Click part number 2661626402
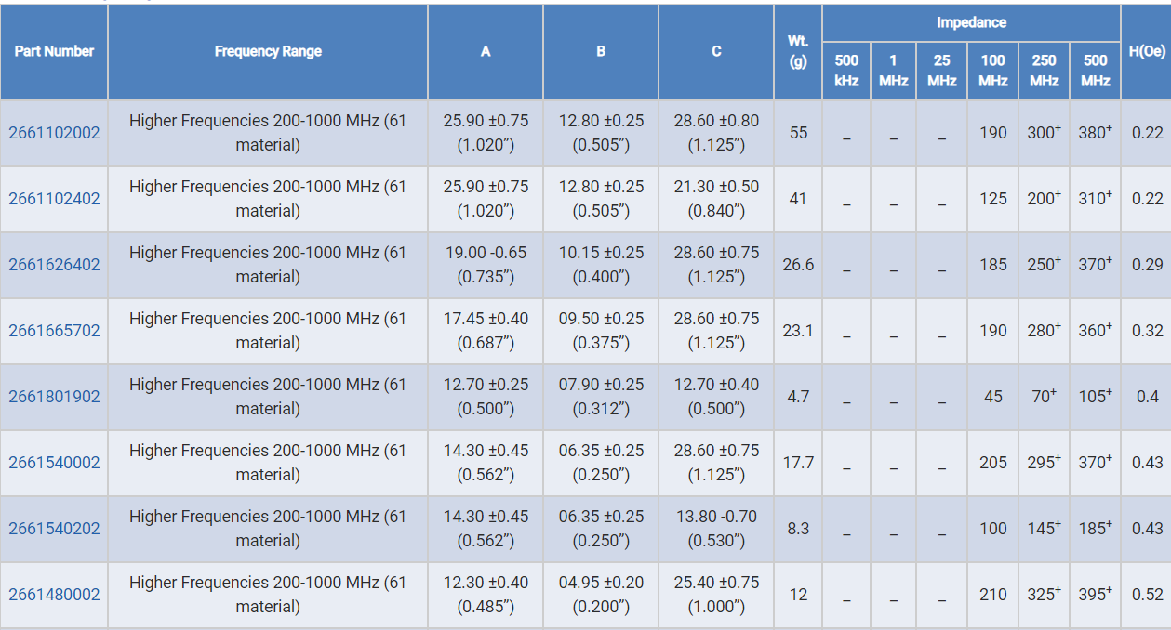Screen dimensions: 1171x630 click(x=54, y=265)
